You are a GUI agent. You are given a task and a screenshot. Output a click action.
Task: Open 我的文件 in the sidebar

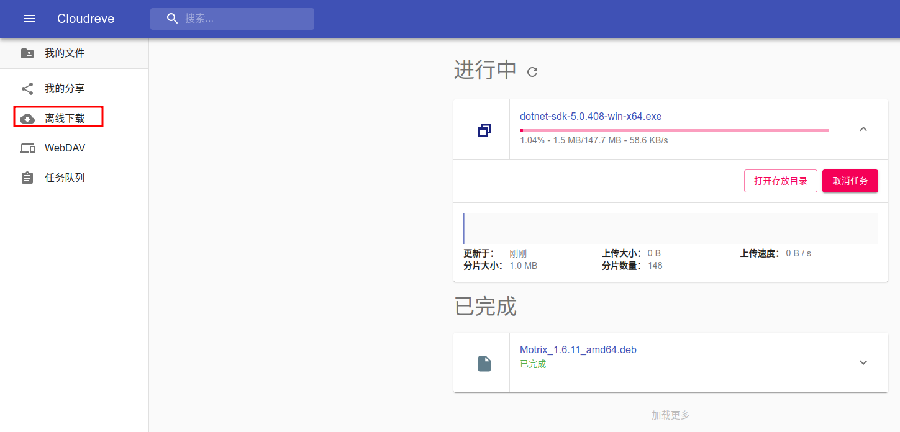65,53
